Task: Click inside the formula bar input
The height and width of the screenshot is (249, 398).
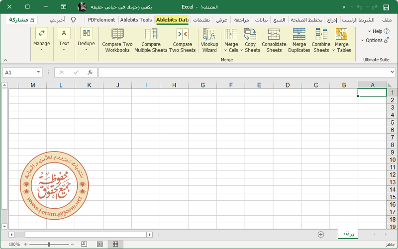Action: pyautogui.click(x=244, y=72)
